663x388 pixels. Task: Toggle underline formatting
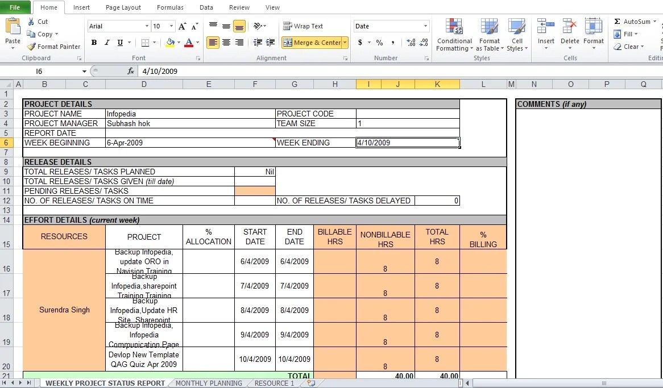pos(120,43)
